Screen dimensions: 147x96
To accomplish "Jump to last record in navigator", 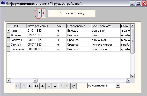I will click(36, 86).
